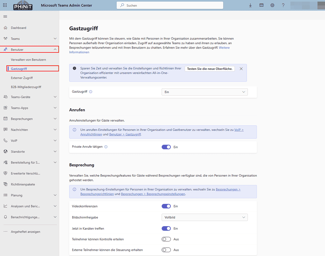
Task: Click inside the Suchen search field
Action: (x=169, y=5)
